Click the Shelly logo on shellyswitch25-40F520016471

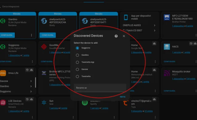point(85,21)
